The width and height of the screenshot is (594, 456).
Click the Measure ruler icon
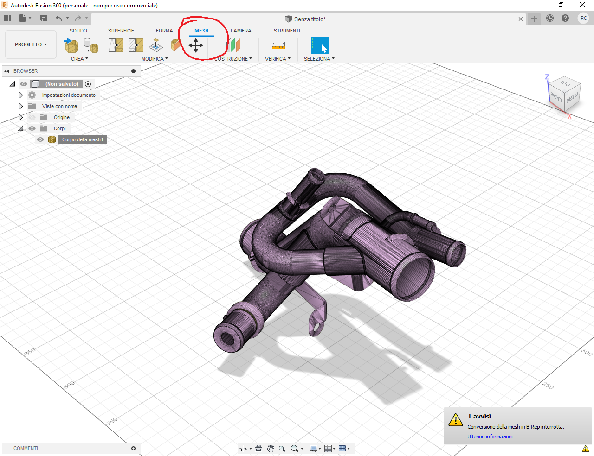278,45
